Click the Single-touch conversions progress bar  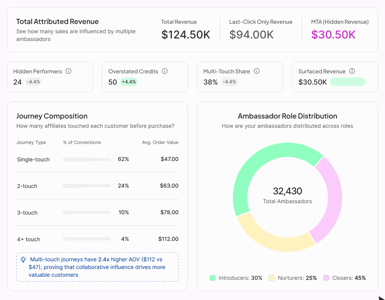tap(87, 159)
